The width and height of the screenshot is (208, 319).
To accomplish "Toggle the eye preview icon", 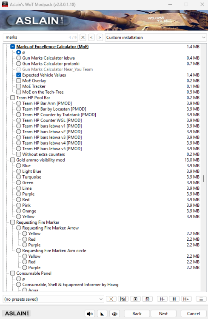I will (x=114, y=313).
